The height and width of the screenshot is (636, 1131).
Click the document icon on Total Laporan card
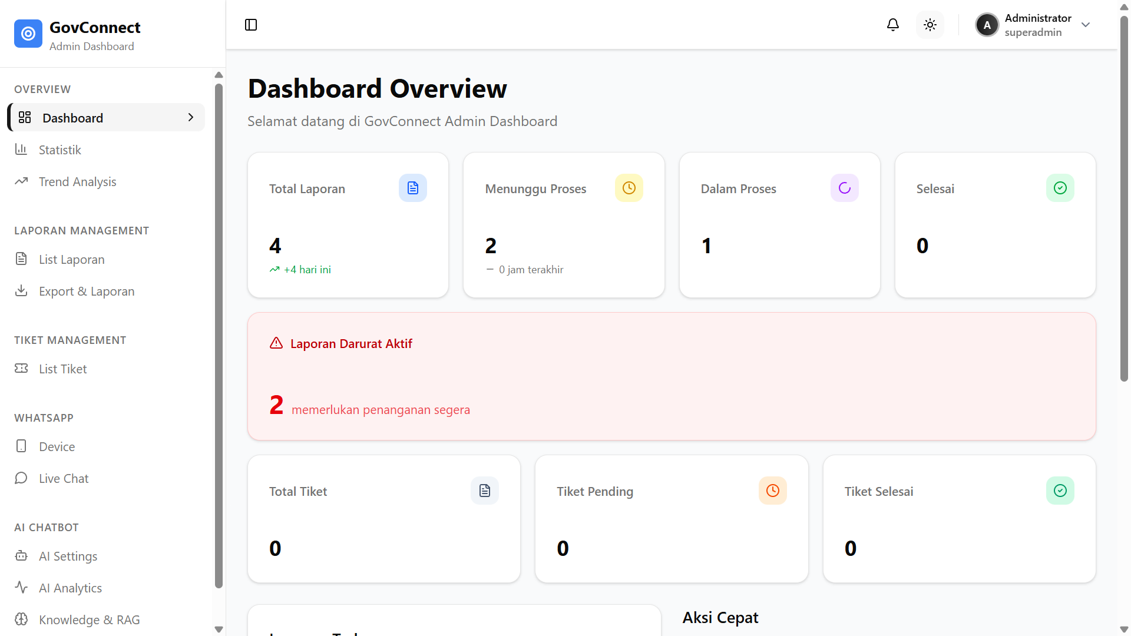(412, 188)
